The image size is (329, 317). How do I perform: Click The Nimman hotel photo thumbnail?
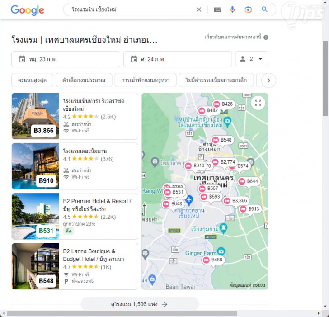click(35, 166)
